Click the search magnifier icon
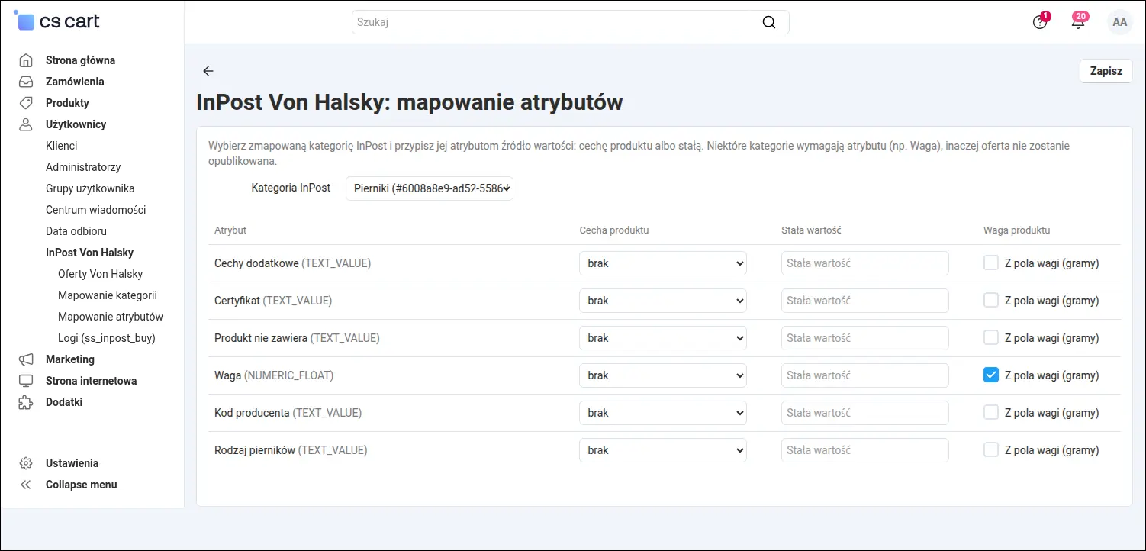This screenshot has width=1146, height=551. pyautogui.click(x=769, y=22)
